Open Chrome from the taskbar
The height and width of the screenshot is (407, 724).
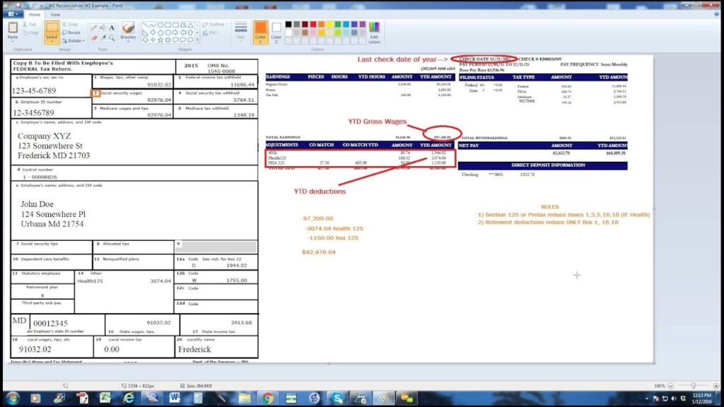click(268, 399)
